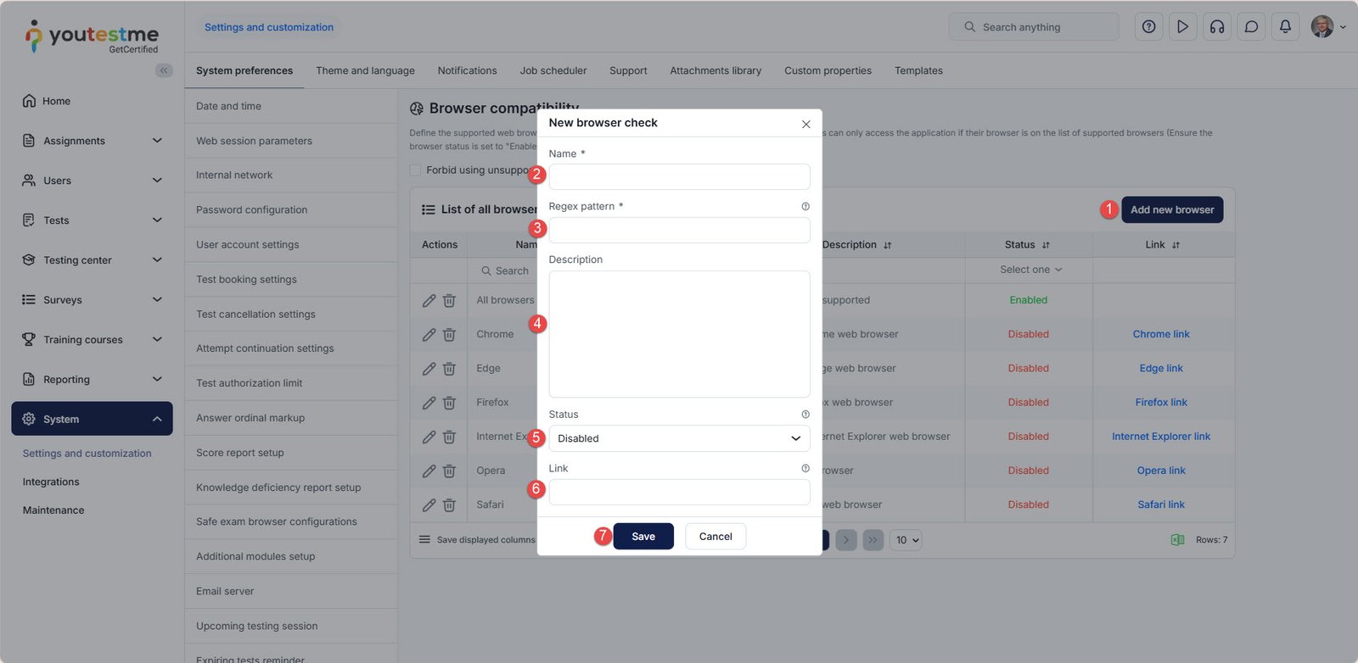The image size is (1358, 663).
Task: Open the video tutorial play icon
Action: (x=1182, y=27)
